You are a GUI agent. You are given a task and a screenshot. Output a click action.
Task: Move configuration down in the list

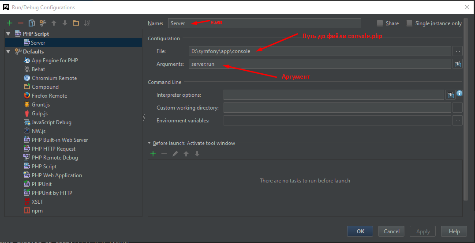[x=64, y=23]
